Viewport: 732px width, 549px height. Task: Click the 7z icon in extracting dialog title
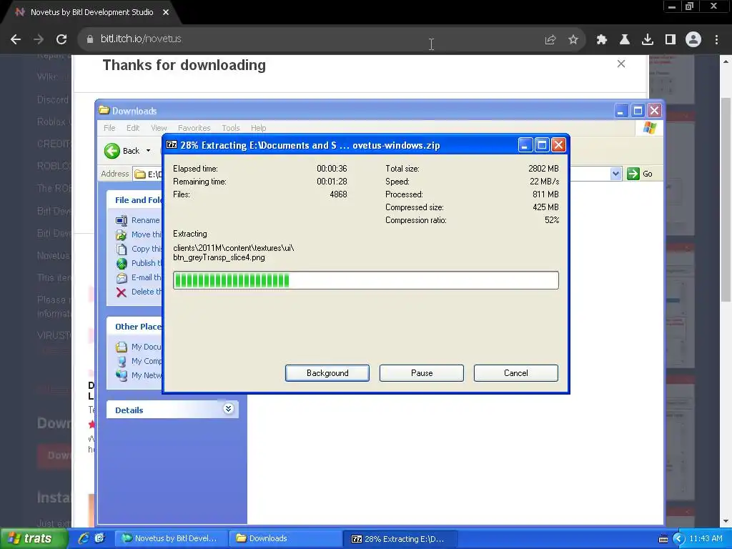tap(172, 145)
